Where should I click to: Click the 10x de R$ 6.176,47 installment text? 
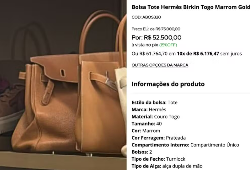coord(198,54)
